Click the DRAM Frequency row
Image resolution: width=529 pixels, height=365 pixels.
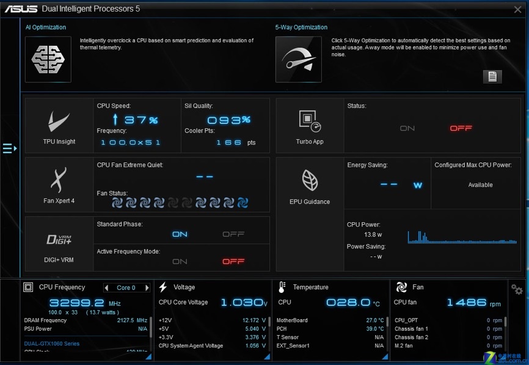click(x=86, y=320)
